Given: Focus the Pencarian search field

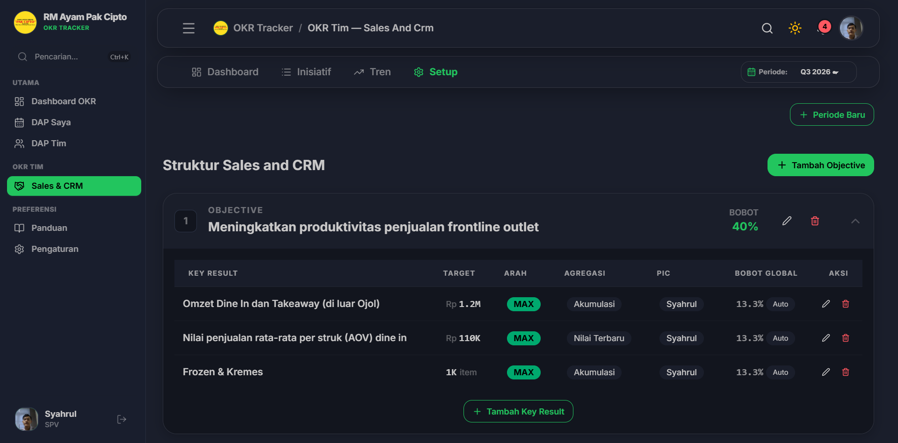Looking at the screenshot, I should pyautogui.click(x=74, y=57).
